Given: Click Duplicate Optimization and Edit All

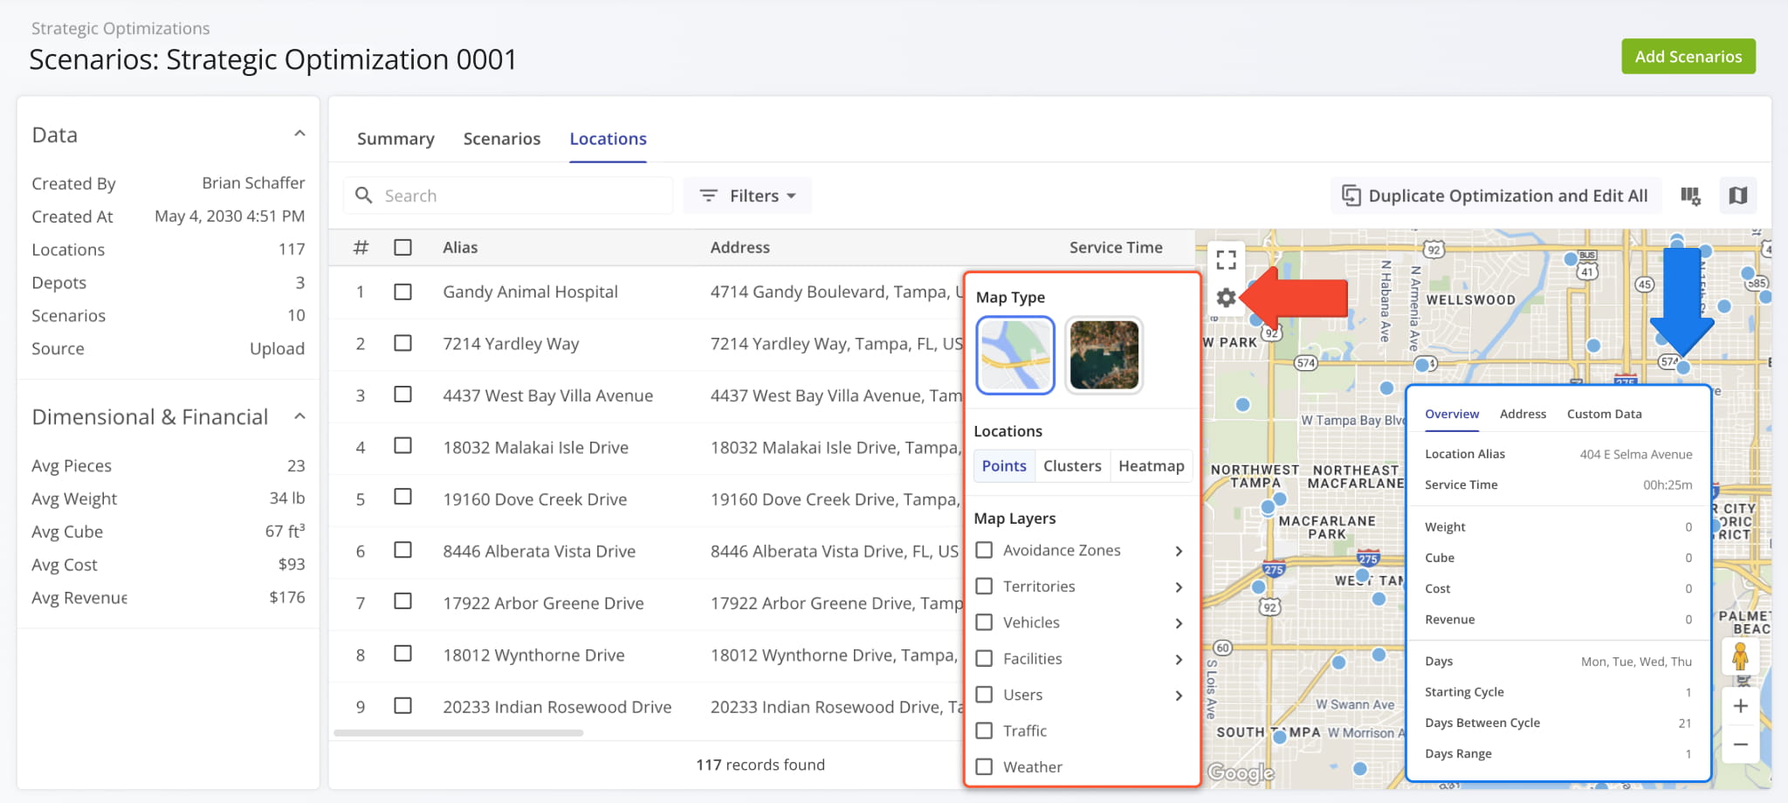Looking at the screenshot, I should coord(1495,196).
